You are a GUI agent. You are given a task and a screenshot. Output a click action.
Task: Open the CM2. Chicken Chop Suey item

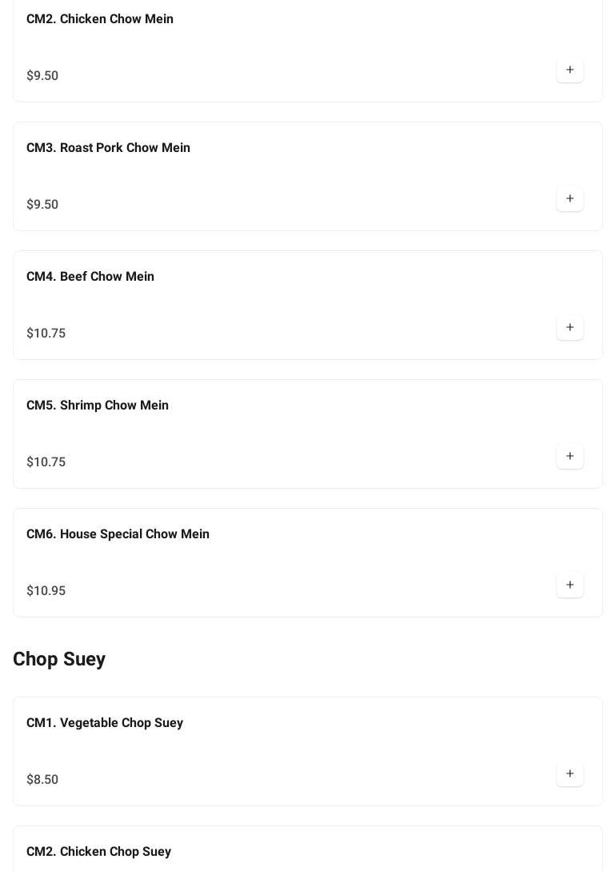98,852
